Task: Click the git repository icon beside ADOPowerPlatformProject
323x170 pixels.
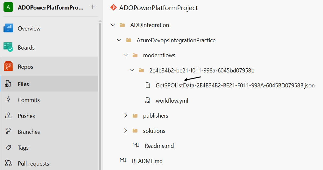Action: click(x=113, y=8)
